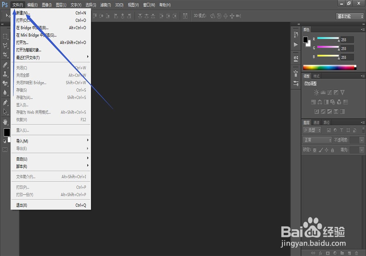The height and width of the screenshot is (256, 366).
Task: Open the Brush settings panel icon
Action: pos(296,83)
